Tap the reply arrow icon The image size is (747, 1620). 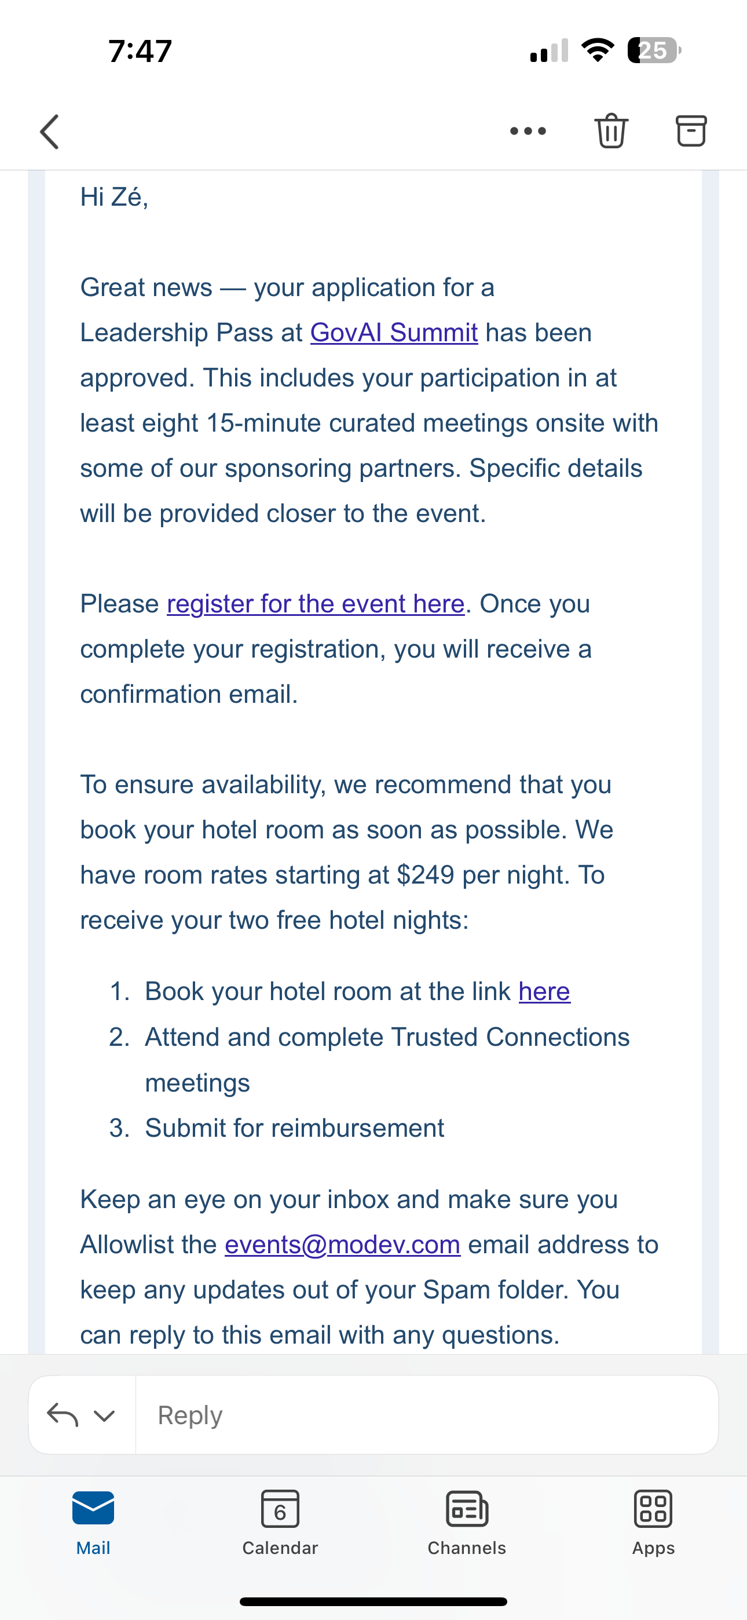point(63,1415)
